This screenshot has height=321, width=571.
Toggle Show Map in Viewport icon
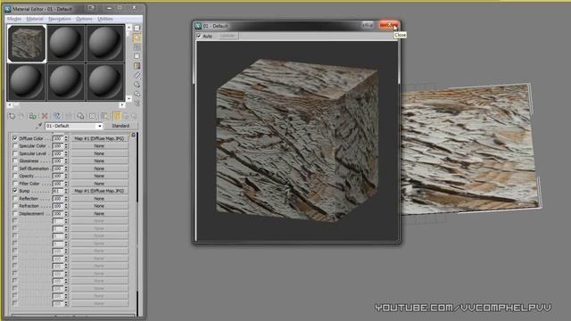(104, 116)
